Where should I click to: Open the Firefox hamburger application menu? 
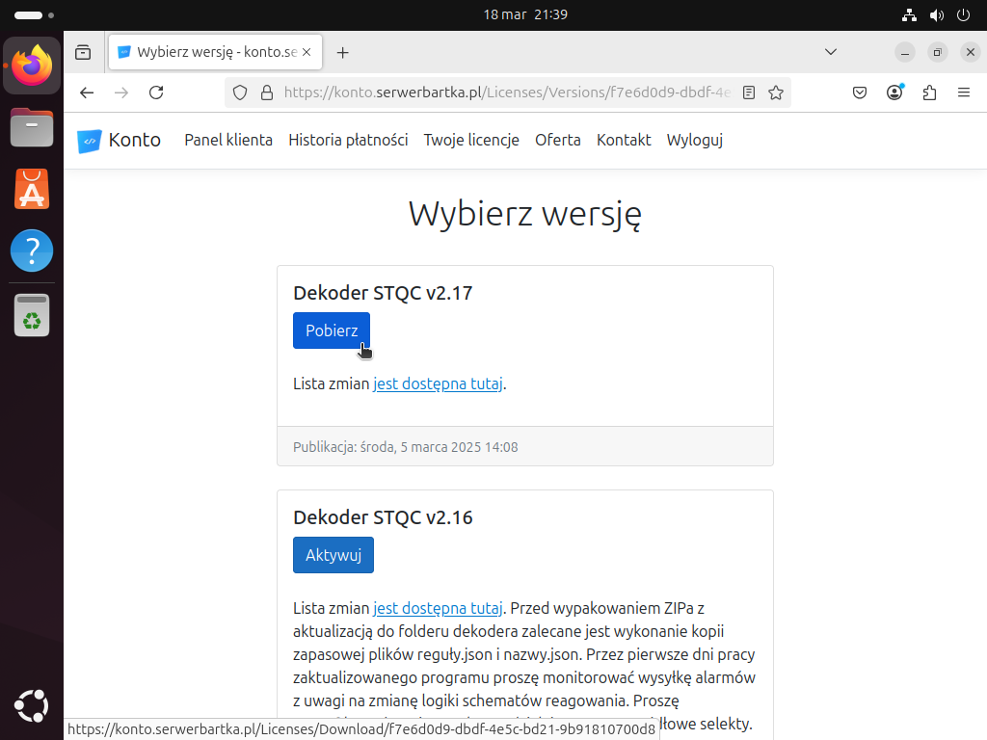963,92
